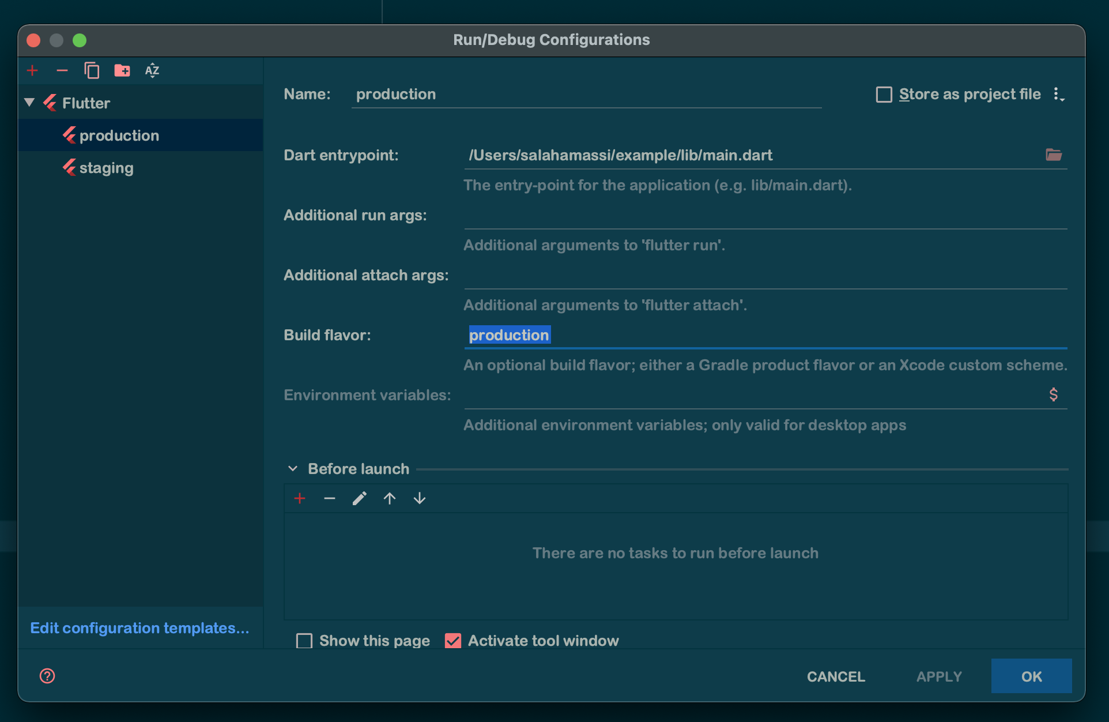Toggle the Show this page checkbox
This screenshot has width=1109, height=722.
click(x=304, y=641)
